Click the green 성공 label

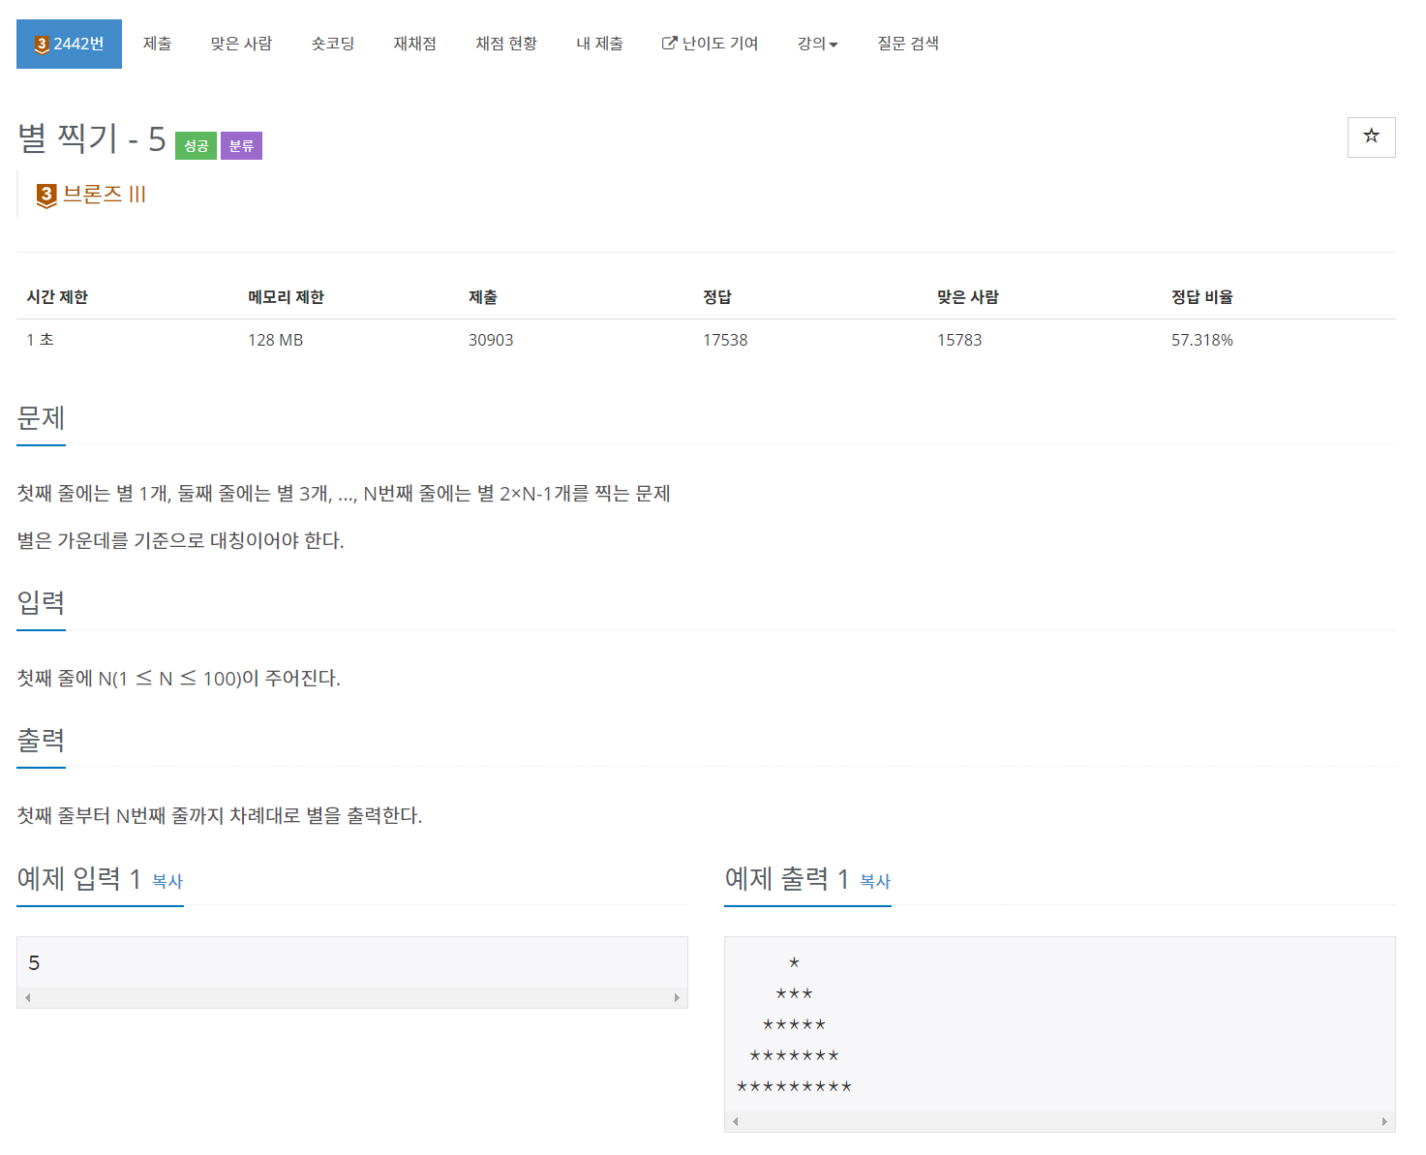196,145
